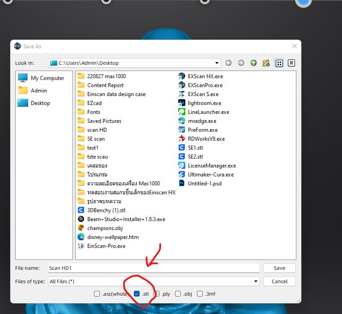Select Desktop in sidebar
The width and height of the screenshot is (342, 314).
(34, 103)
